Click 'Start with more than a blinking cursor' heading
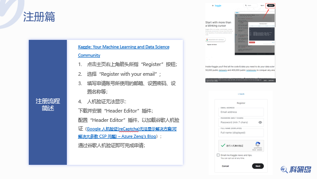This screenshot has height=179, width=317. tap(218, 24)
